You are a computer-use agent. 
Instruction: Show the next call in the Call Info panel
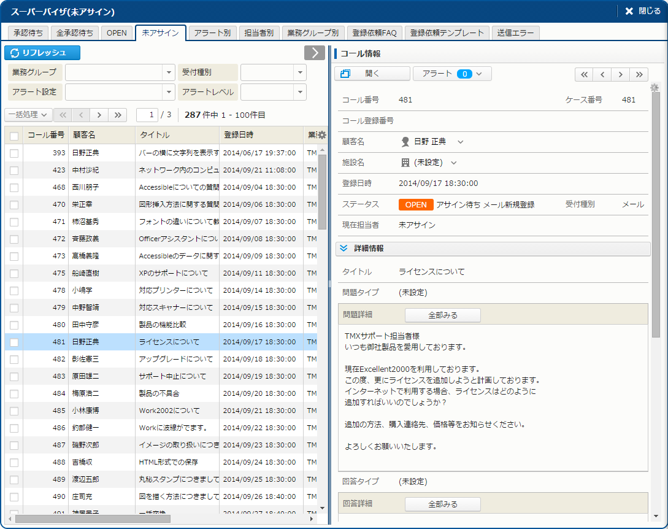[621, 74]
